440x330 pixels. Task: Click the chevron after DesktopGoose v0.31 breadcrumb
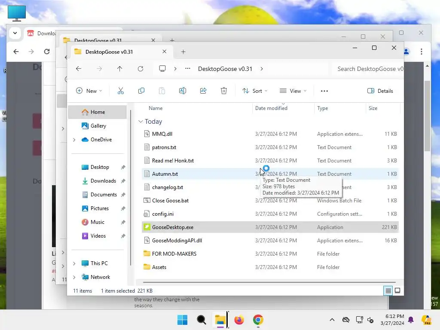tap(262, 69)
